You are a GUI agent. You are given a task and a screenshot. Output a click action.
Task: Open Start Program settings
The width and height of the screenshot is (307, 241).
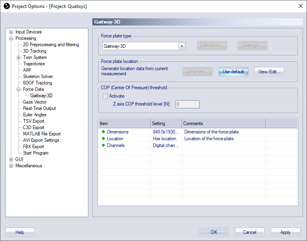click(x=35, y=153)
